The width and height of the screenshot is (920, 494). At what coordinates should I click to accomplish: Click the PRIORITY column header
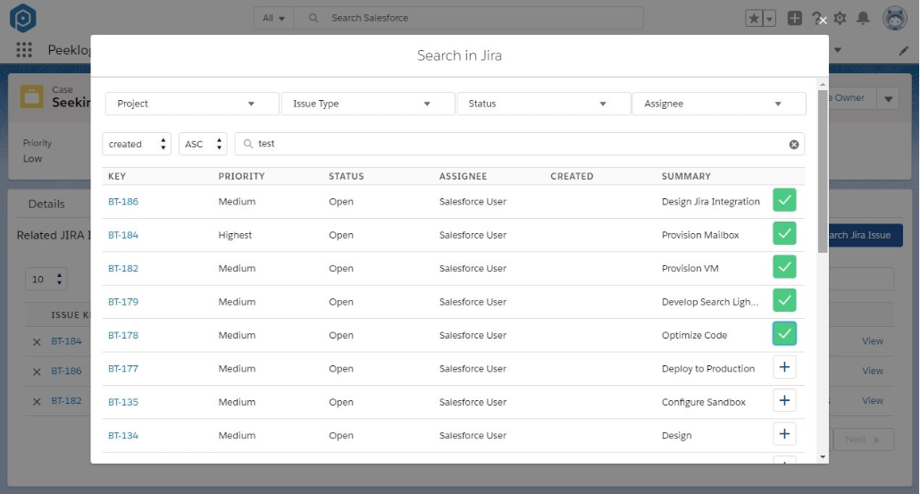[241, 176]
